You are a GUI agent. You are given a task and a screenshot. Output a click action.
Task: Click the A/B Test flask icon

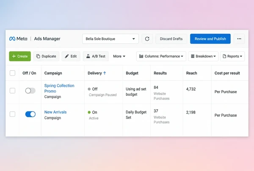(88, 56)
